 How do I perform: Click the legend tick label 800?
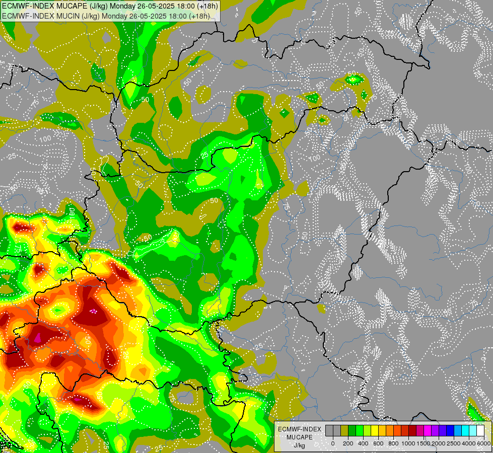pos(393,443)
